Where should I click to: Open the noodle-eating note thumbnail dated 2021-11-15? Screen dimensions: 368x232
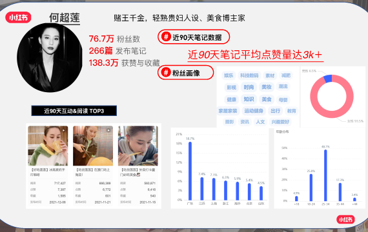click(x=138, y=146)
